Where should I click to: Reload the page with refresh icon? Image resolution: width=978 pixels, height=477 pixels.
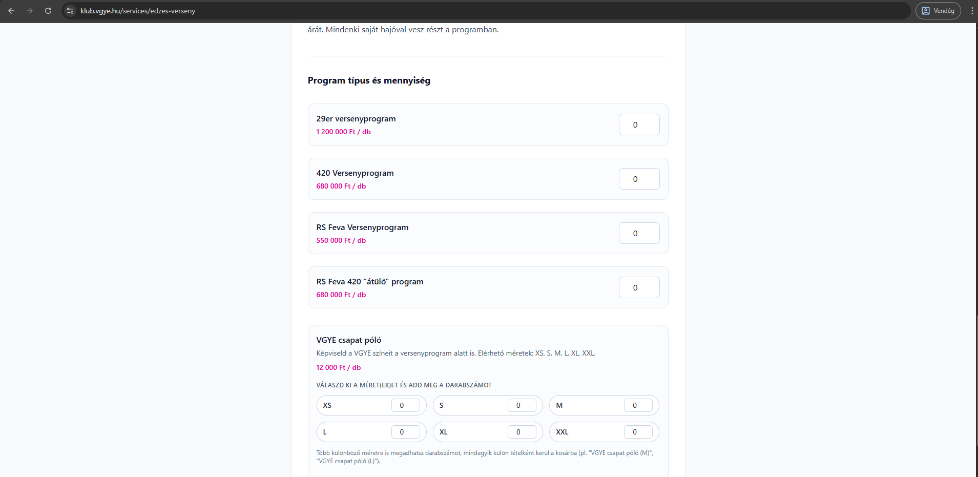[48, 11]
